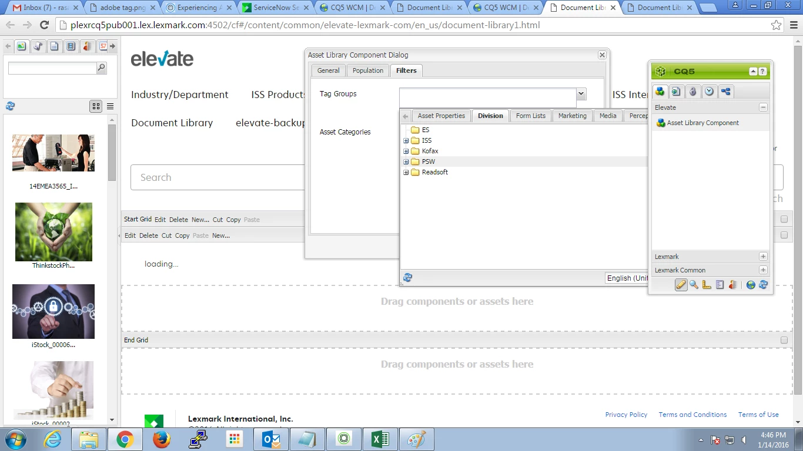Viewport: 803px width, 451px height.
Task: Select the Filters dialog tab
Action: (x=406, y=70)
